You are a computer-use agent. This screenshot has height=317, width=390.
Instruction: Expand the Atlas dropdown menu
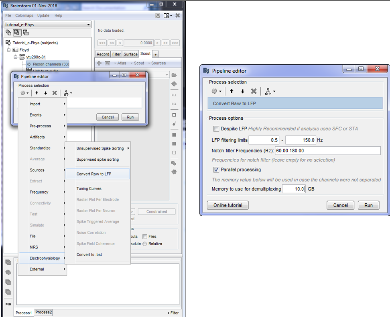coord(120,63)
